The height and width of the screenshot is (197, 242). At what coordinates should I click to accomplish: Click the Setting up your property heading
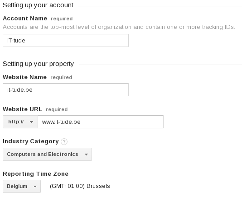pyautogui.click(x=38, y=64)
